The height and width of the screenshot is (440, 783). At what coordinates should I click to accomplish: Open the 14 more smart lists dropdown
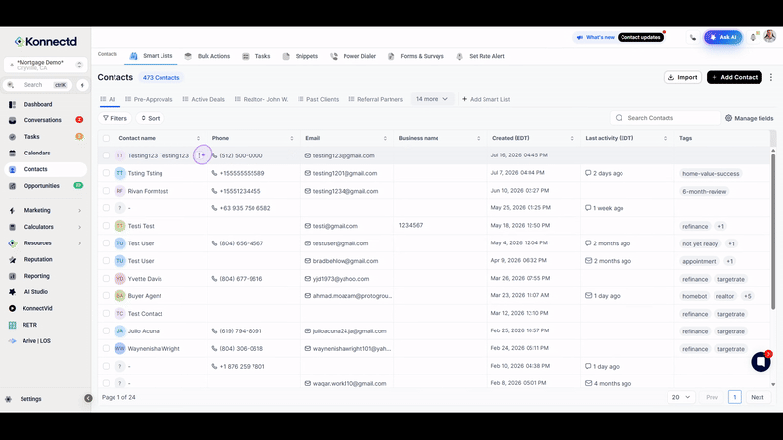433,99
